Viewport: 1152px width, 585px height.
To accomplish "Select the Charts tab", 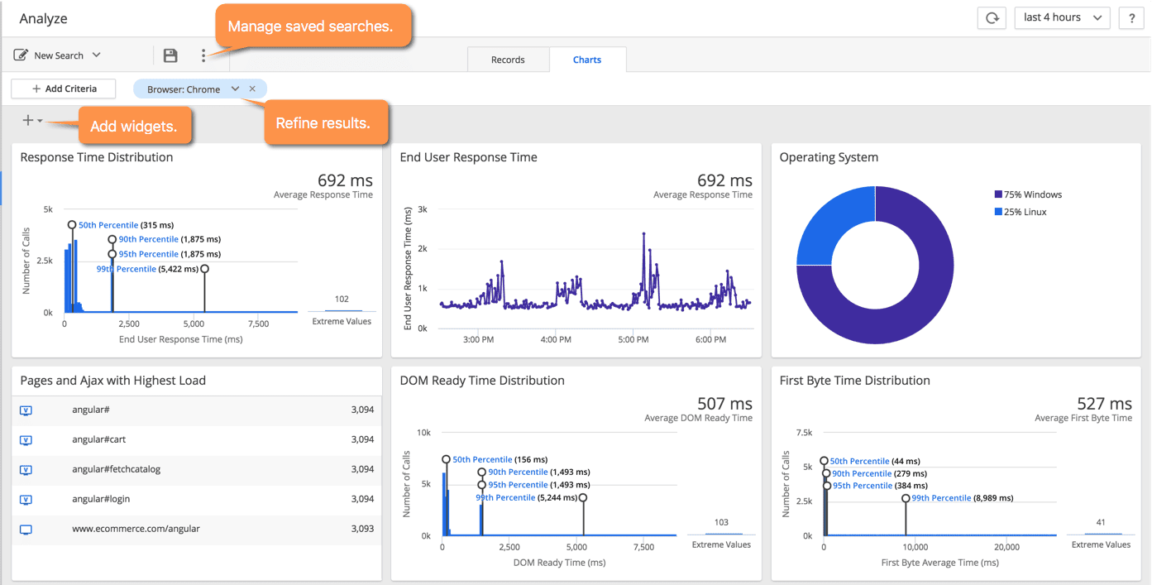I will point(587,59).
